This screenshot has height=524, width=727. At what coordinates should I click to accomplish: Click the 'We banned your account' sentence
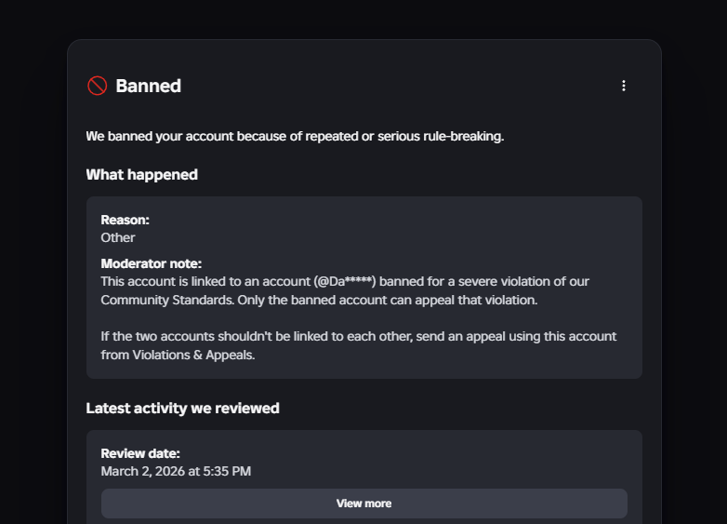295,137
